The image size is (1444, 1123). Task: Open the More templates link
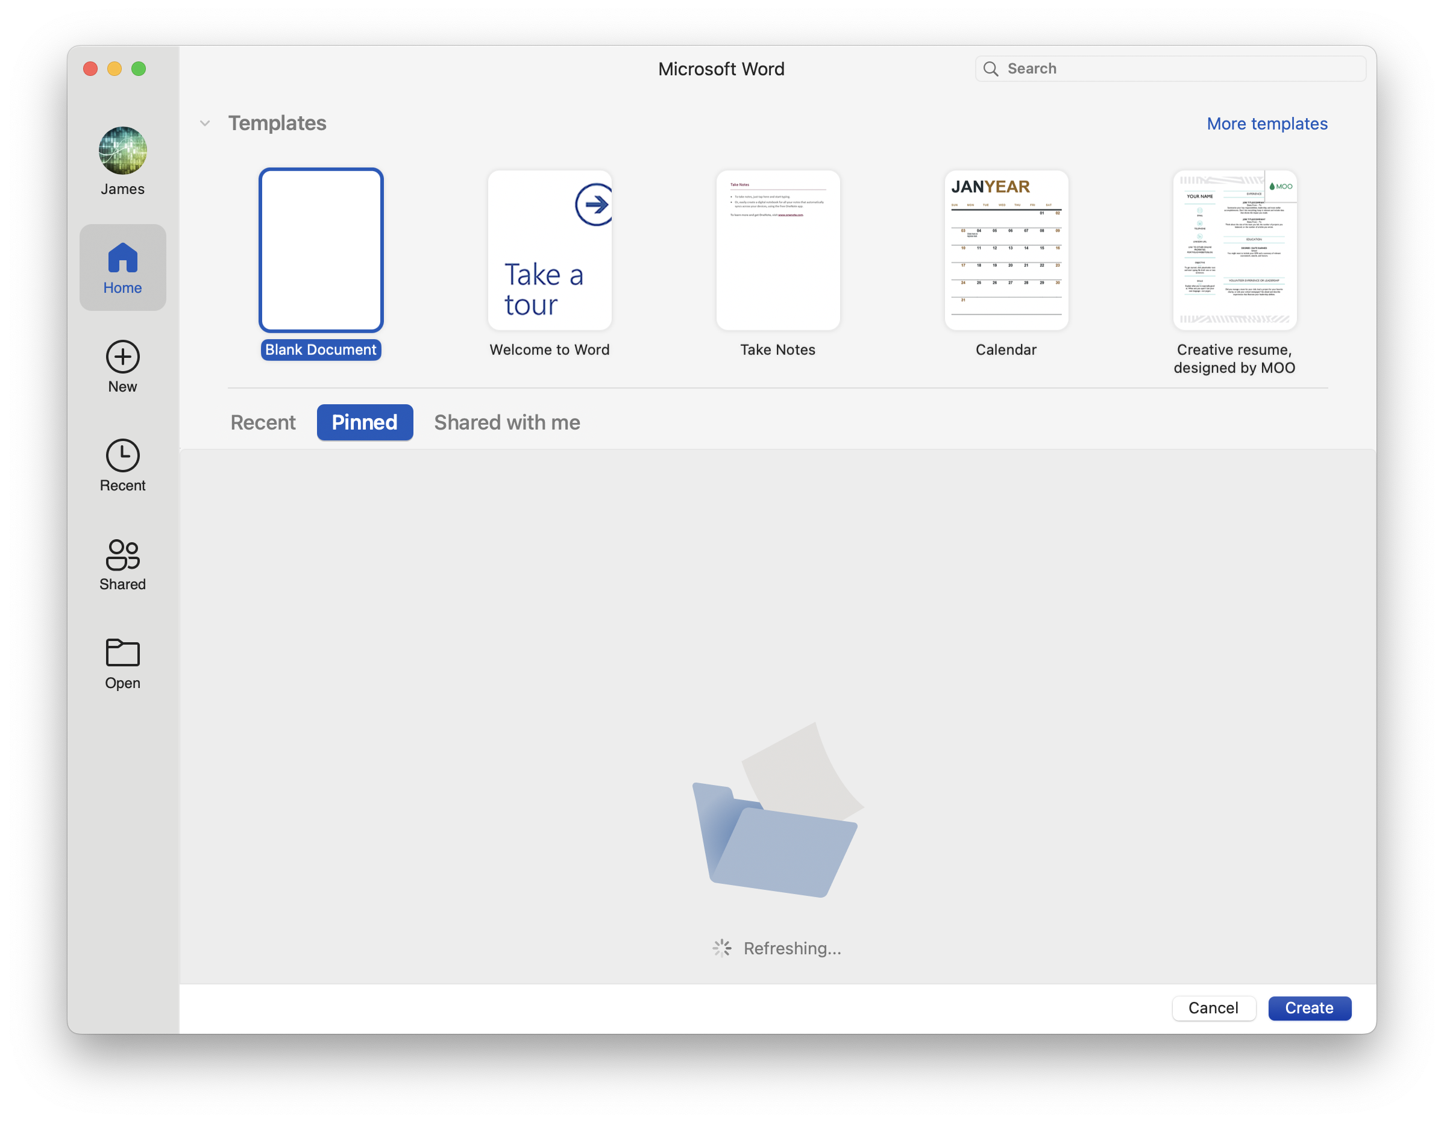coord(1267,124)
